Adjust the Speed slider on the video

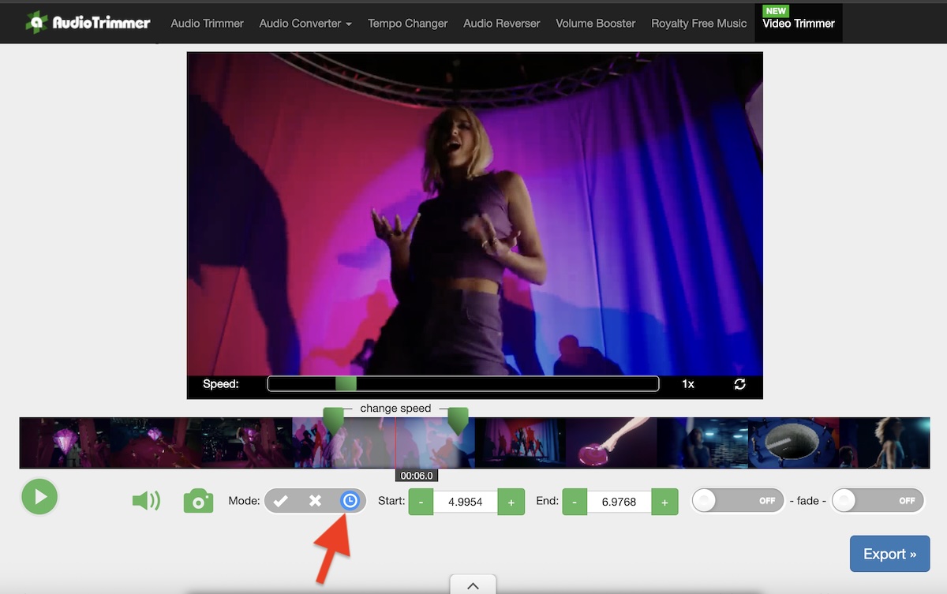pos(345,383)
